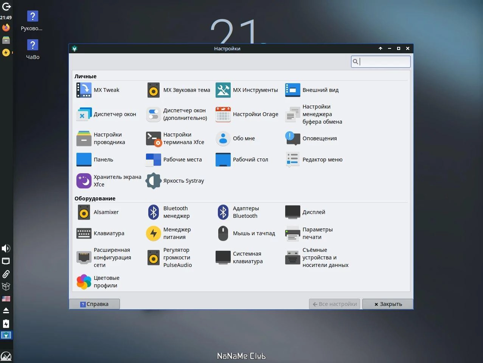Open Оповещения settings
The width and height of the screenshot is (483, 363).
(x=311, y=138)
